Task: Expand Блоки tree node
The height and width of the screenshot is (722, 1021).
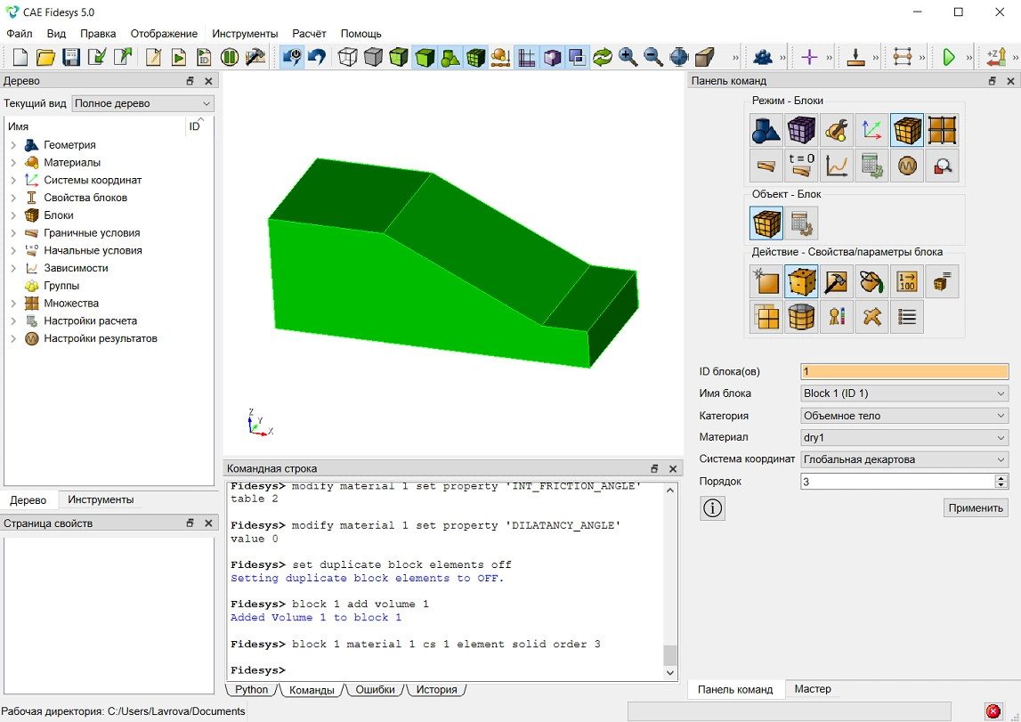Action: [x=13, y=215]
